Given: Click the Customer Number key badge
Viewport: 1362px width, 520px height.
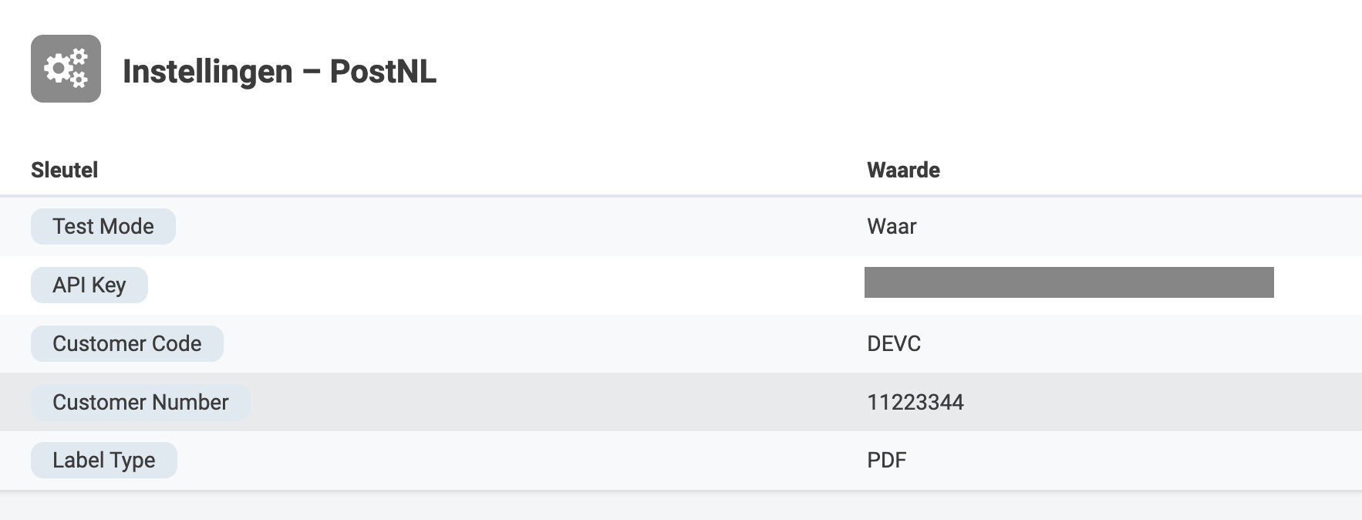Looking at the screenshot, I should [140, 402].
